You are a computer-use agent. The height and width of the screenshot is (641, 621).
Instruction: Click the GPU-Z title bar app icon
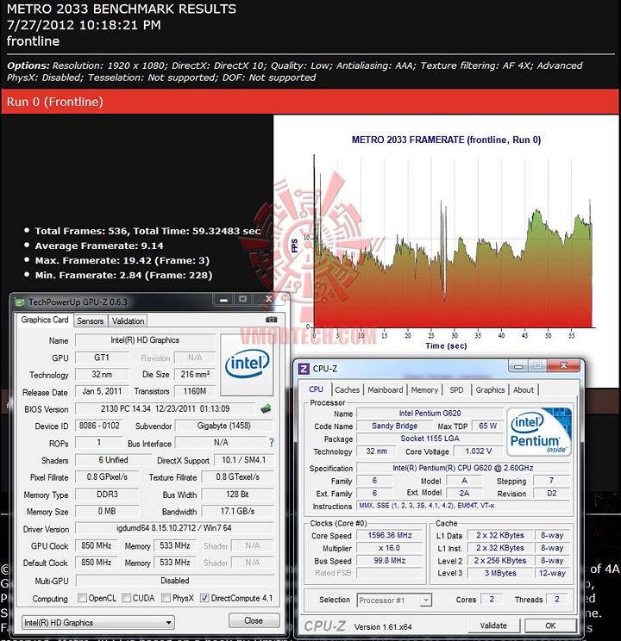(x=20, y=302)
